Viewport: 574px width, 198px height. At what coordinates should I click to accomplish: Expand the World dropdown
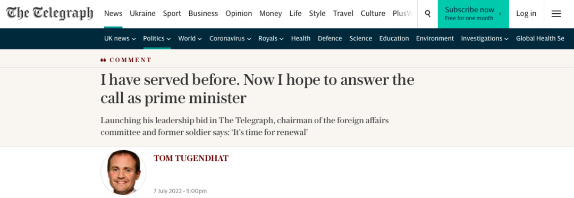190,38
